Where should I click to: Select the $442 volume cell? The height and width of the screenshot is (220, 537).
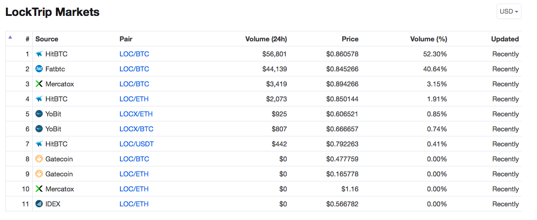(279, 144)
